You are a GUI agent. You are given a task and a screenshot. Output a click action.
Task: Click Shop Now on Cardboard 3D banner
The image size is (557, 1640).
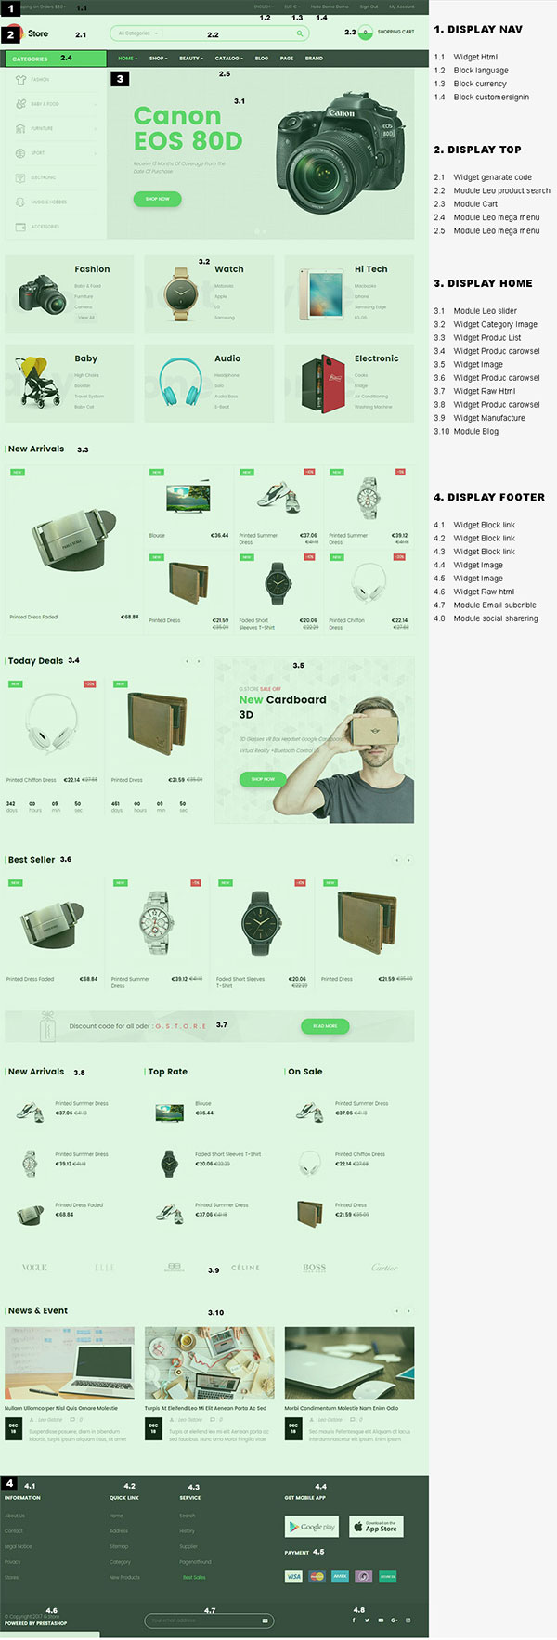coord(263,779)
